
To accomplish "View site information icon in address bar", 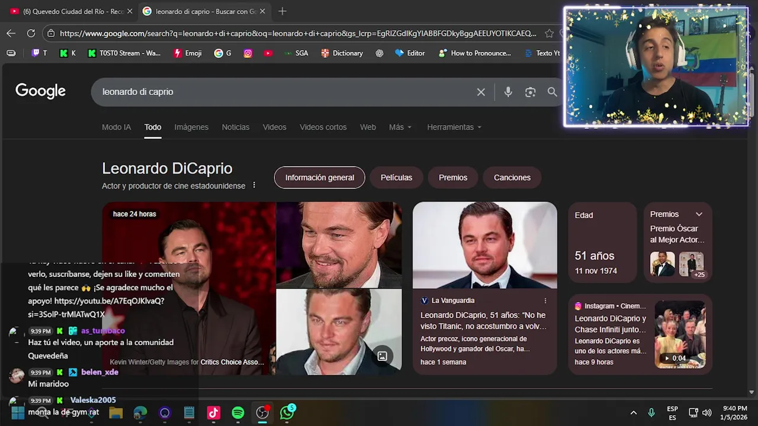I will [52, 33].
